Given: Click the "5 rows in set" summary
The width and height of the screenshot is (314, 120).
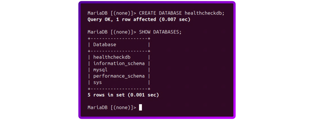Looking at the screenshot, I should (x=106, y=95).
